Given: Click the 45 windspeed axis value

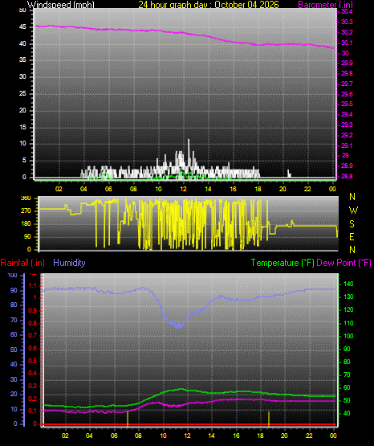Looking at the screenshot, I should (x=22, y=27).
